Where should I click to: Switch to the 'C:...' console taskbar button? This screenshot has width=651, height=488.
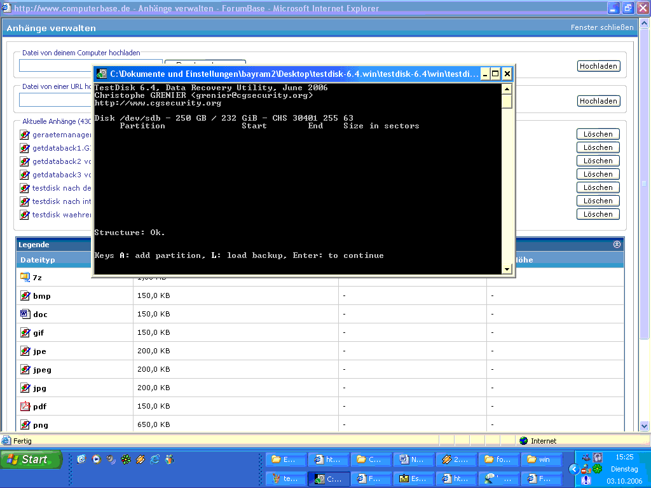pos(329,478)
